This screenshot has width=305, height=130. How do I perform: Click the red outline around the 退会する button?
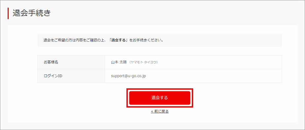160,89
